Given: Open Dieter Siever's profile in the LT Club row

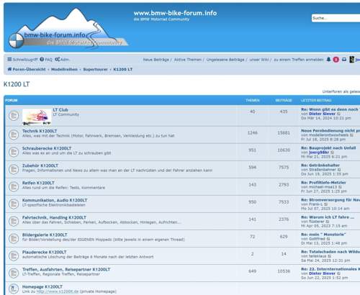Looking at the screenshot, I should (x=322, y=114).
